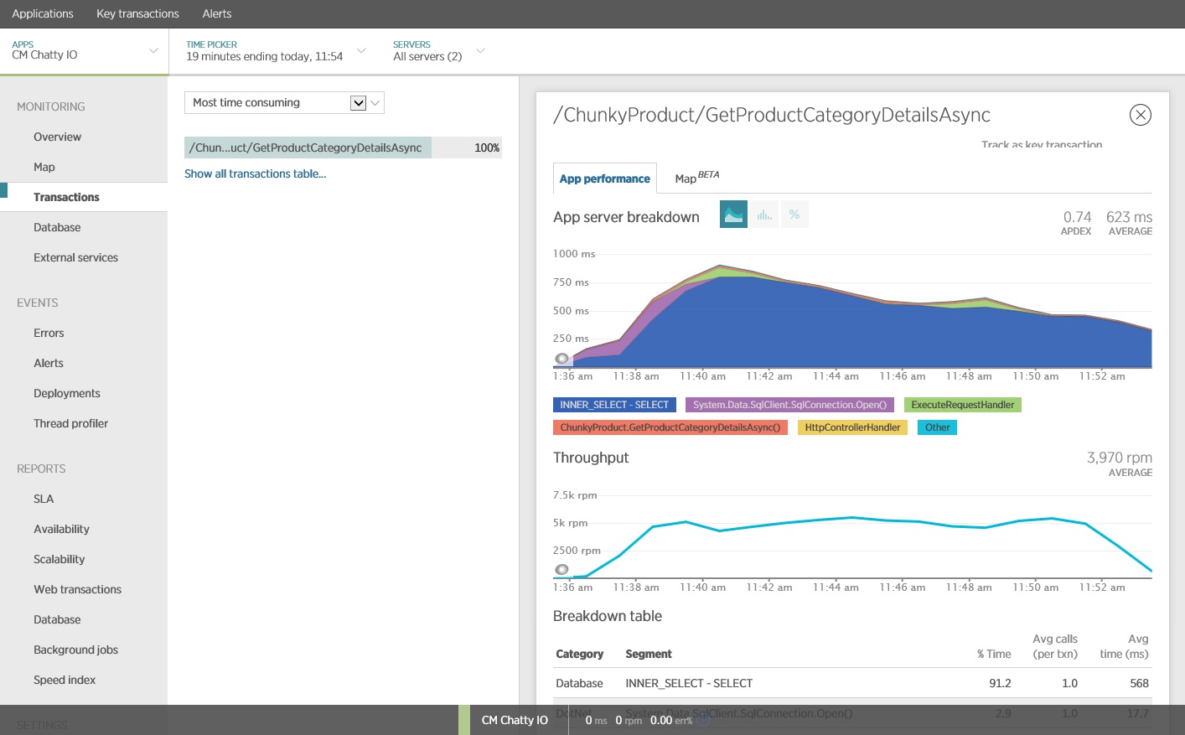
Task: Switch to the percentile chart view icon
Action: (794, 215)
